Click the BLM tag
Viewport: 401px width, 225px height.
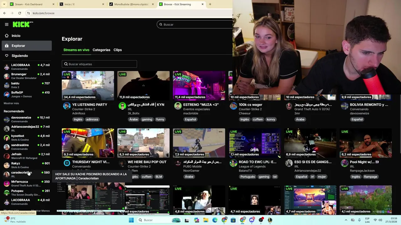[159, 177]
